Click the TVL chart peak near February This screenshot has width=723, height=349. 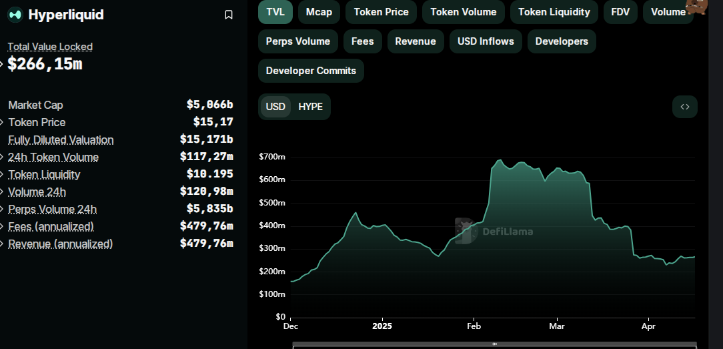point(500,160)
